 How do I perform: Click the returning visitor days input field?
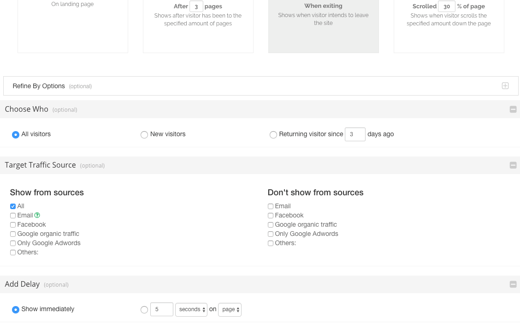pos(355,134)
